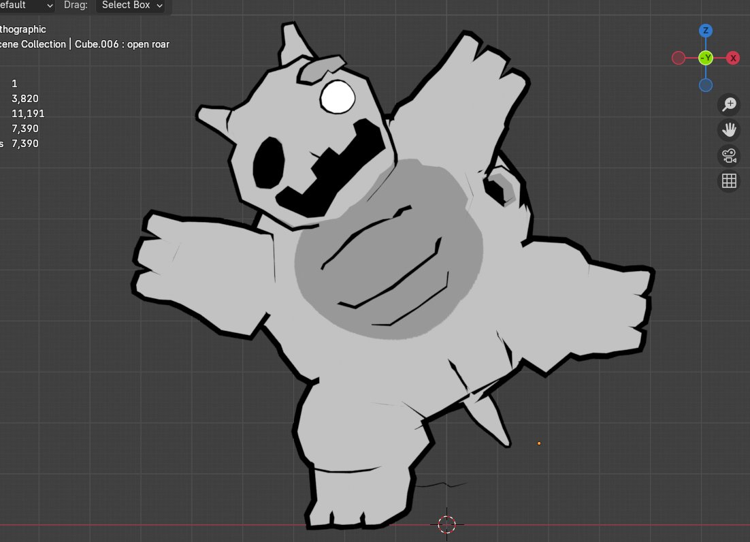Click the magnifier zoom view icon
Image resolution: width=750 pixels, height=542 pixels.
729,104
